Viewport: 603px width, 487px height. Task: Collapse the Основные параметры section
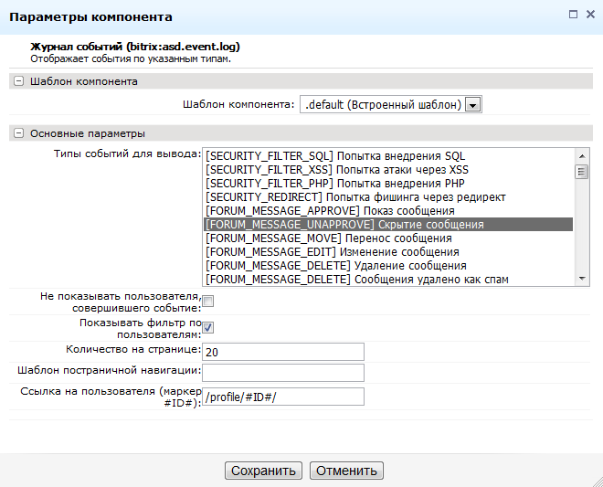[18, 133]
